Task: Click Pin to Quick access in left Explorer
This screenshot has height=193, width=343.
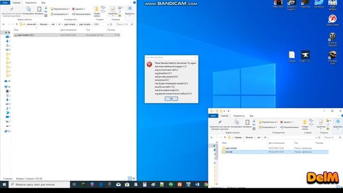Action: coord(12,11)
